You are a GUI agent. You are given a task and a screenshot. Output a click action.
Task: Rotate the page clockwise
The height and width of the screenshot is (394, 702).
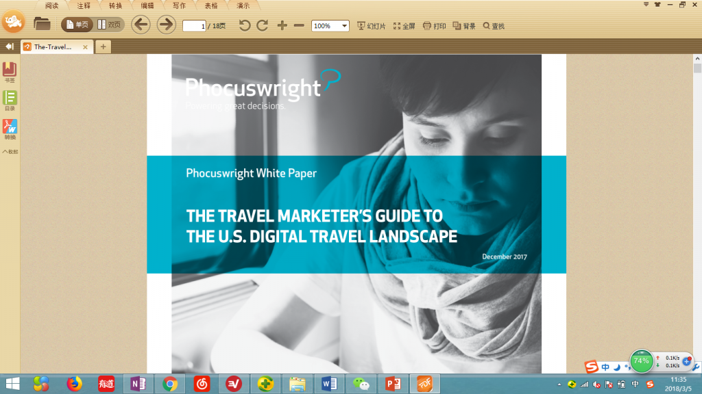click(x=262, y=25)
